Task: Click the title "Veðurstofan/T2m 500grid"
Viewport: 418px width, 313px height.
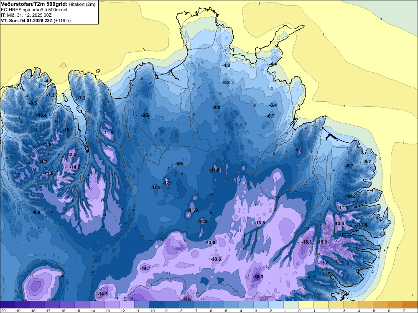Action: coord(34,4)
